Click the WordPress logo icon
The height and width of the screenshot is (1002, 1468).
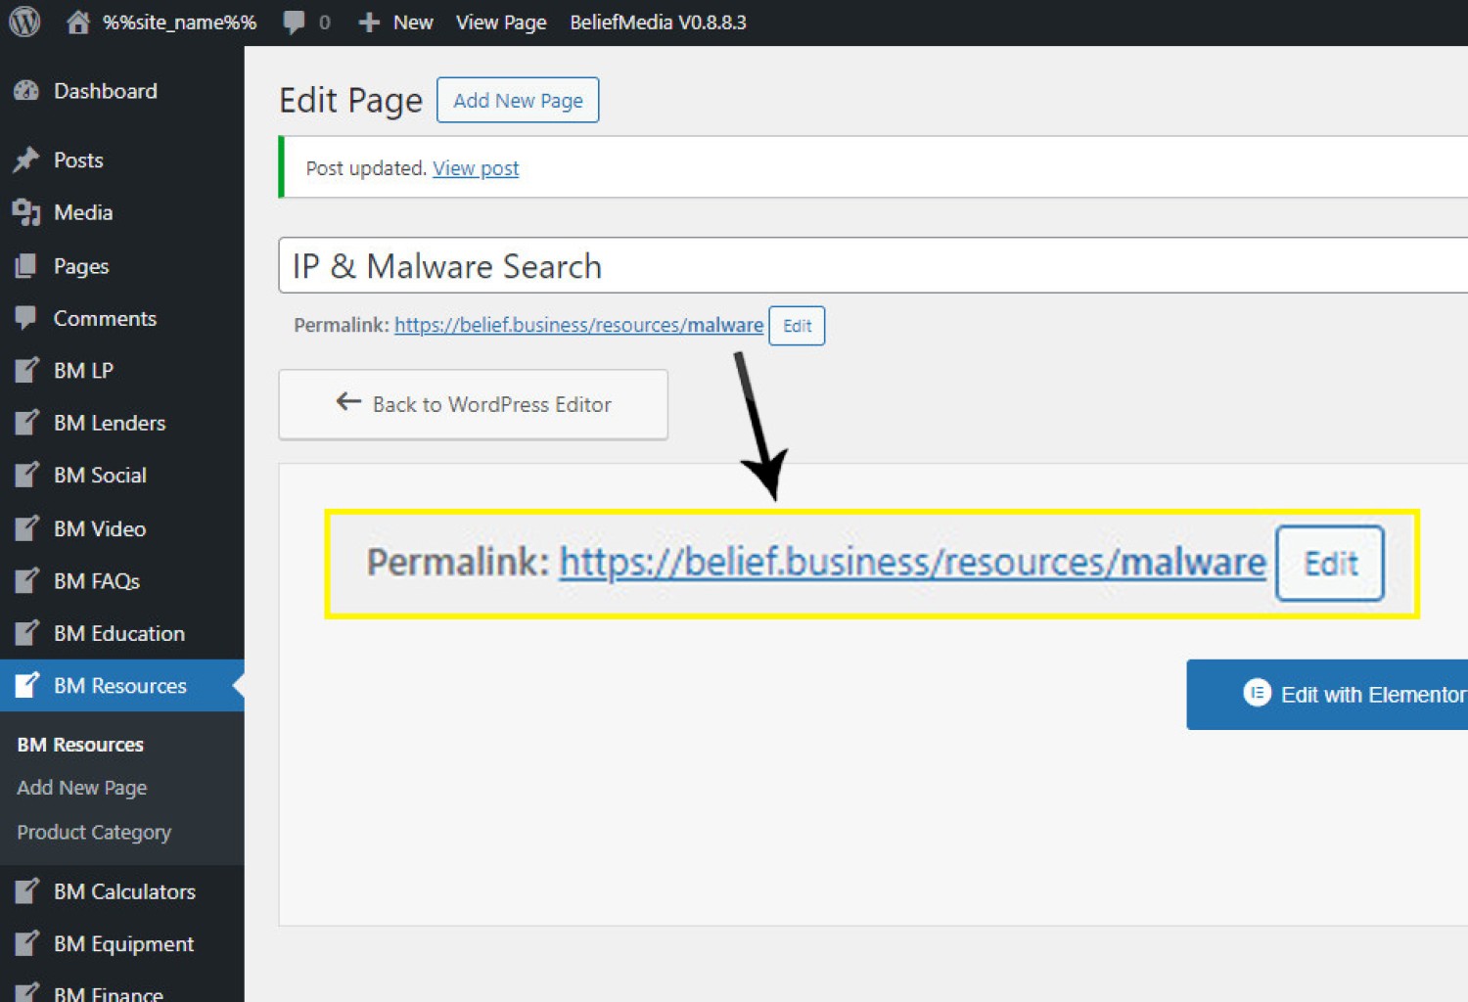tap(24, 22)
